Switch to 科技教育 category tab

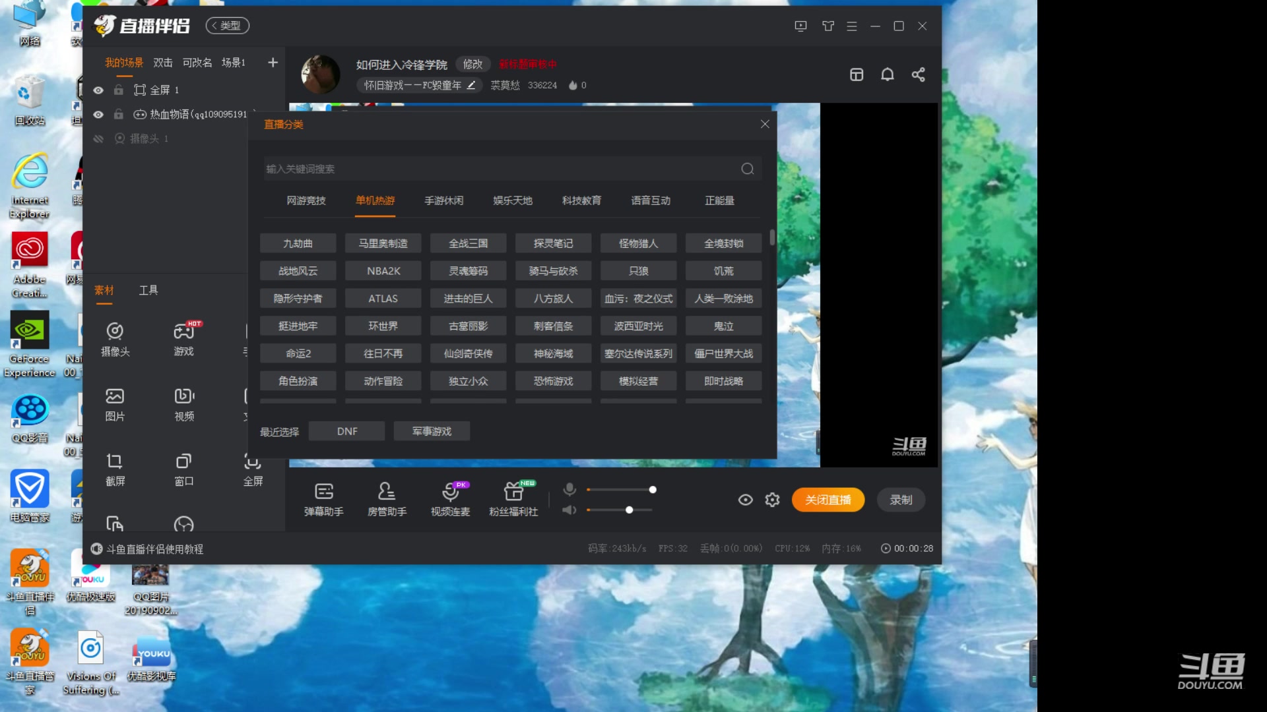click(x=582, y=200)
